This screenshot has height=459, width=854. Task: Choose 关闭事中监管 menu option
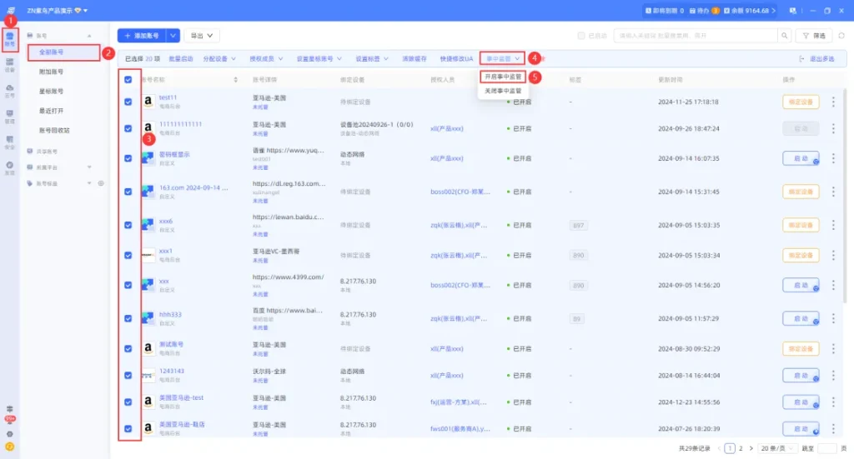tap(503, 90)
